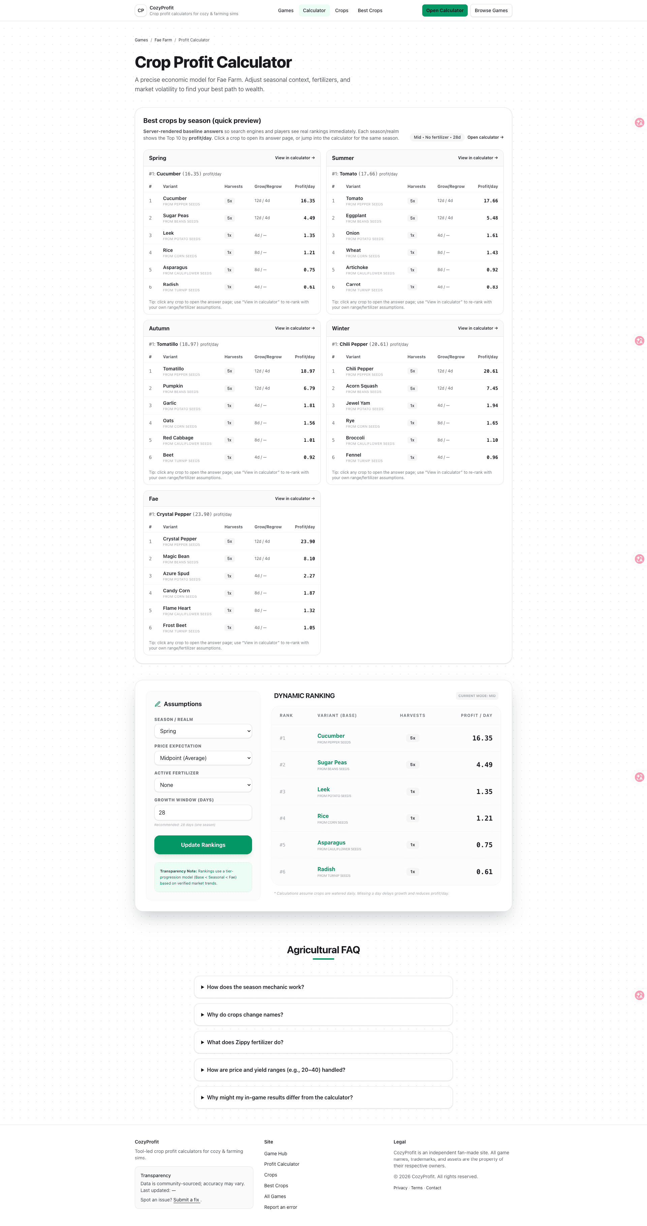The image size is (647, 1226).
Task: Open 'View in calculator' for Spring season
Action: click(x=295, y=158)
